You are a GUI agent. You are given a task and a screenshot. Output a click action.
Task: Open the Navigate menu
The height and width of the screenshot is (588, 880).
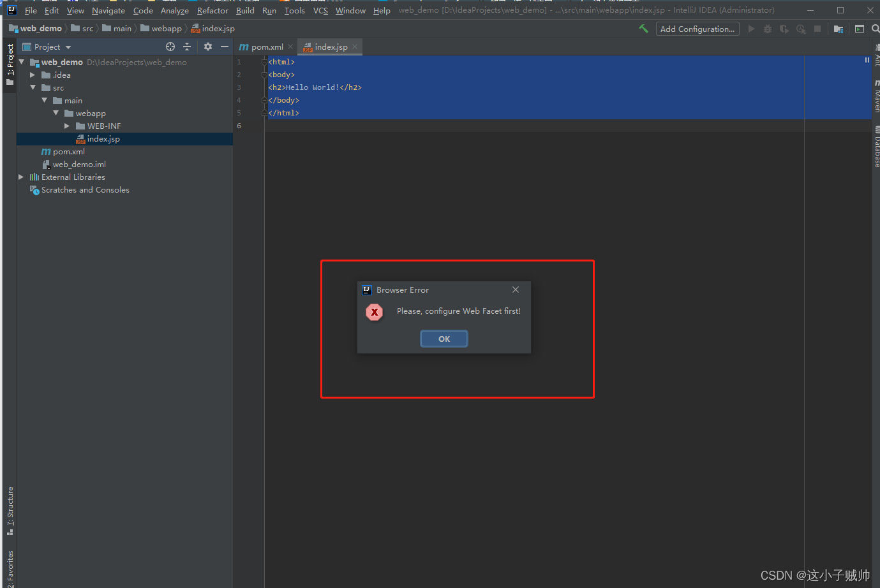tap(108, 10)
